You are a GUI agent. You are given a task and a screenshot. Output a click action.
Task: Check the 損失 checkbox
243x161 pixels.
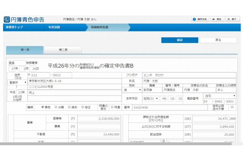tap(70, 107)
